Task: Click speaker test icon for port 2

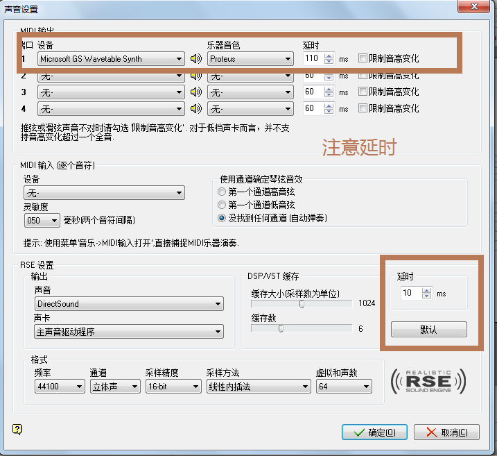Action: 196,76
